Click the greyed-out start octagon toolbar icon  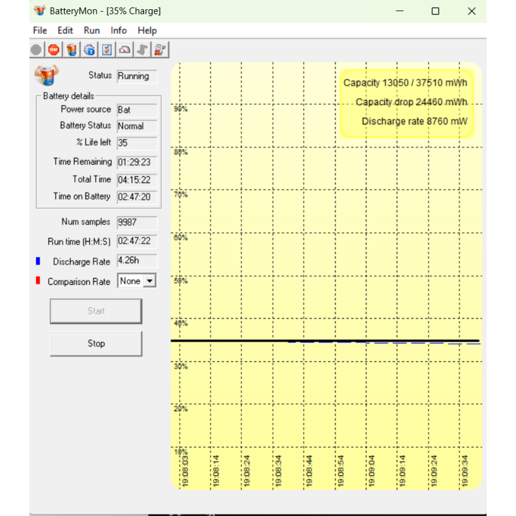pos(36,50)
